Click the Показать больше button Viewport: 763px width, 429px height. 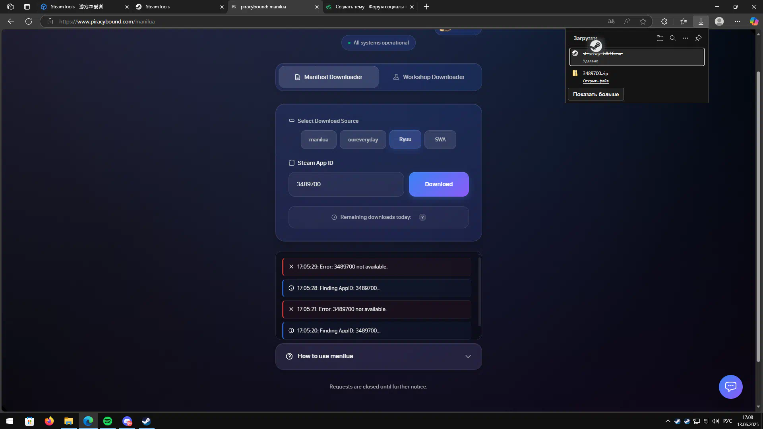596,94
